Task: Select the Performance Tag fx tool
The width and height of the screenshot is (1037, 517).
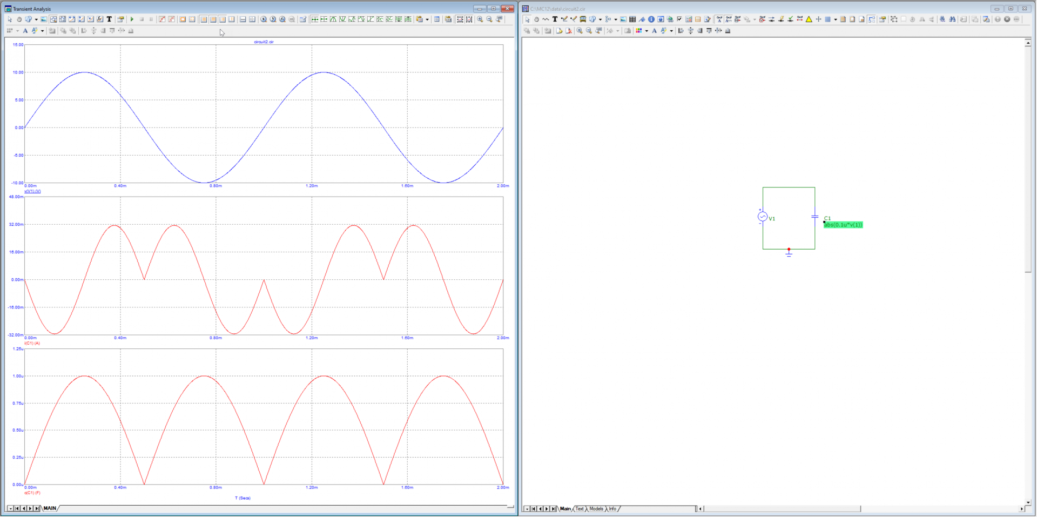Action: click(100, 19)
